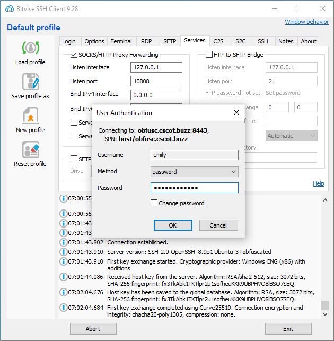The width and height of the screenshot is (334, 341).
Task: Click the Connection established log text
Action: 137,242
